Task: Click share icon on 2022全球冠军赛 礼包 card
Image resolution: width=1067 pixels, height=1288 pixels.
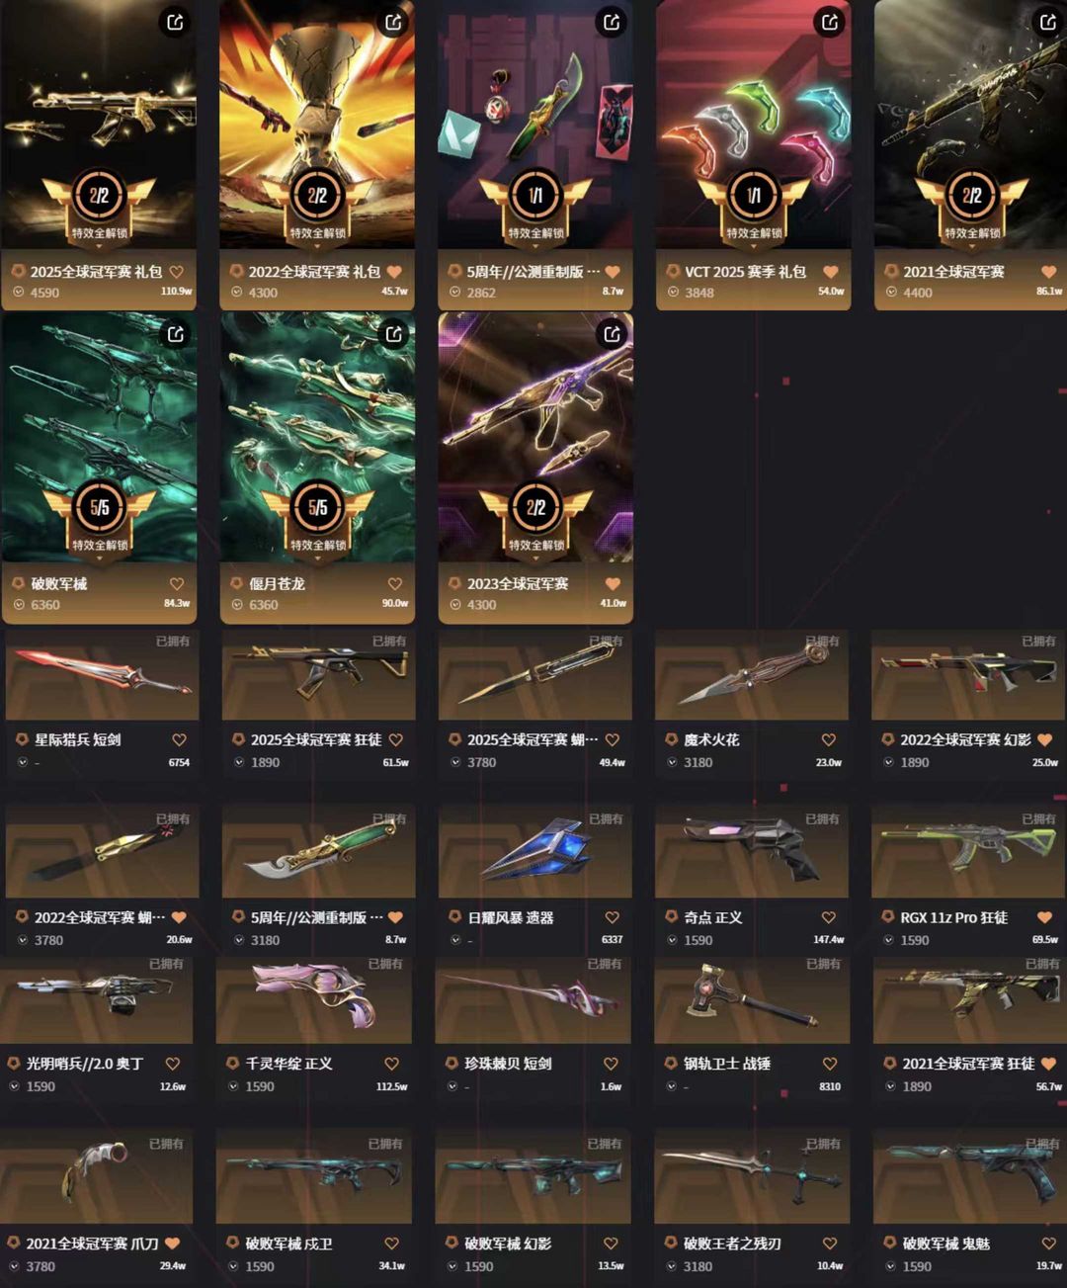Action: coord(393,22)
